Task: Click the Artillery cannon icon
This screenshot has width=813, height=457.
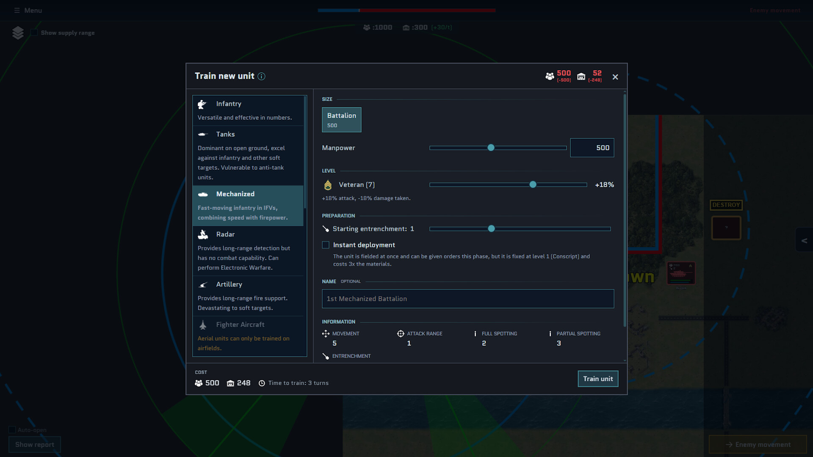Action: click(203, 285)
